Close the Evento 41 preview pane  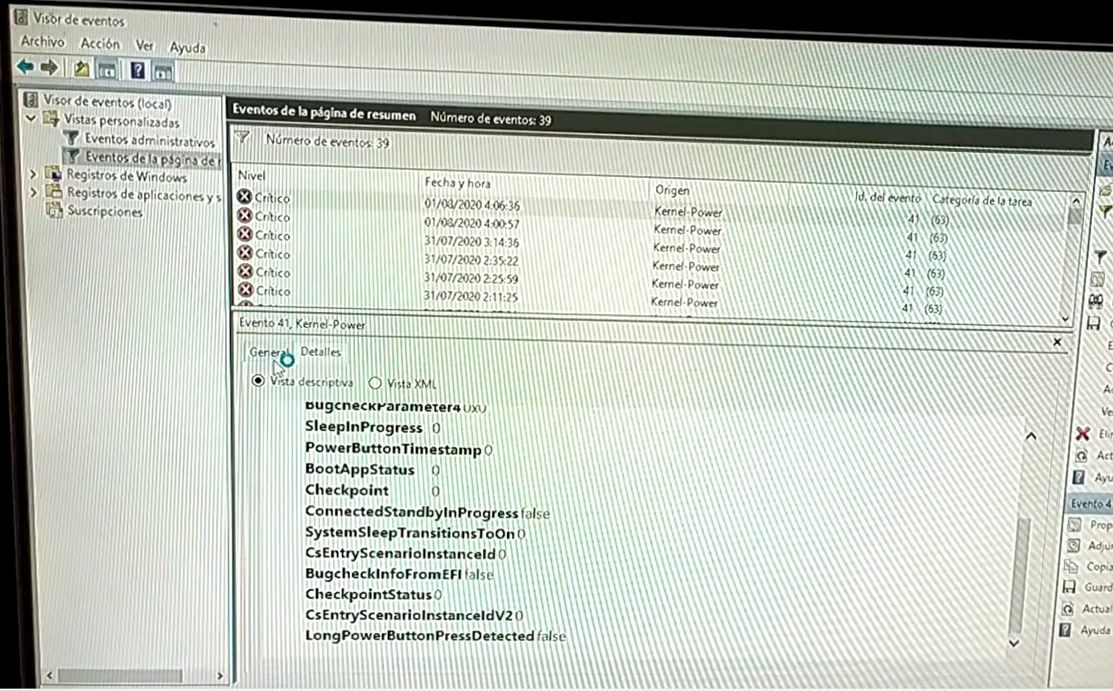(1057, 342)
